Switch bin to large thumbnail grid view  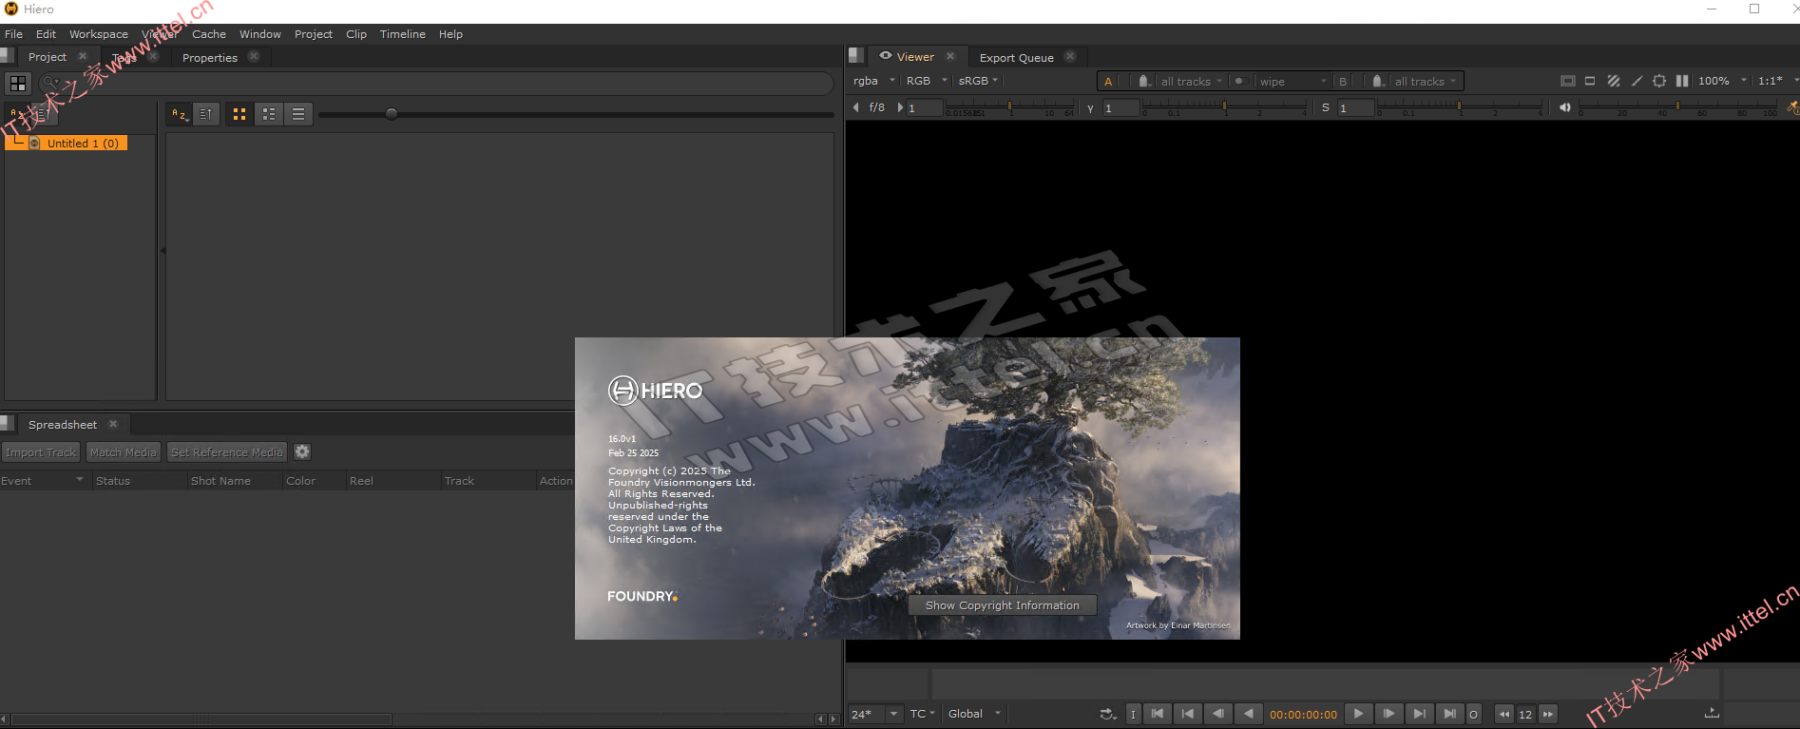pyautogui.click(x=239, y=114)
